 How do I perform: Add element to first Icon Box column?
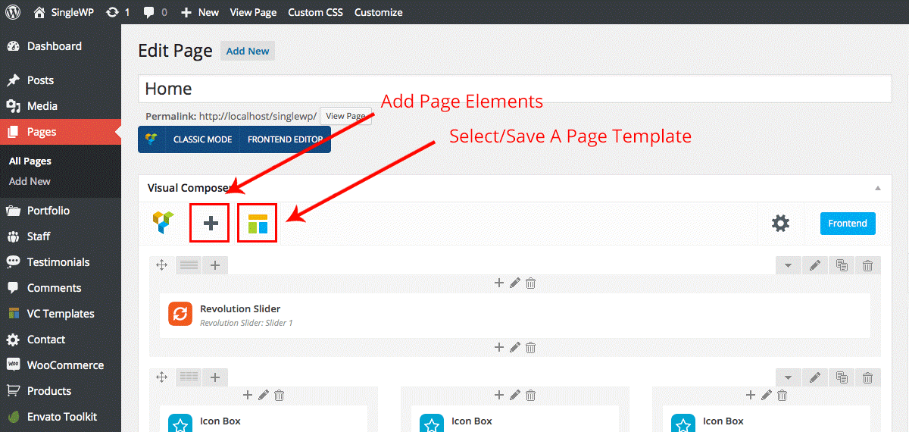tap(248, 395)
